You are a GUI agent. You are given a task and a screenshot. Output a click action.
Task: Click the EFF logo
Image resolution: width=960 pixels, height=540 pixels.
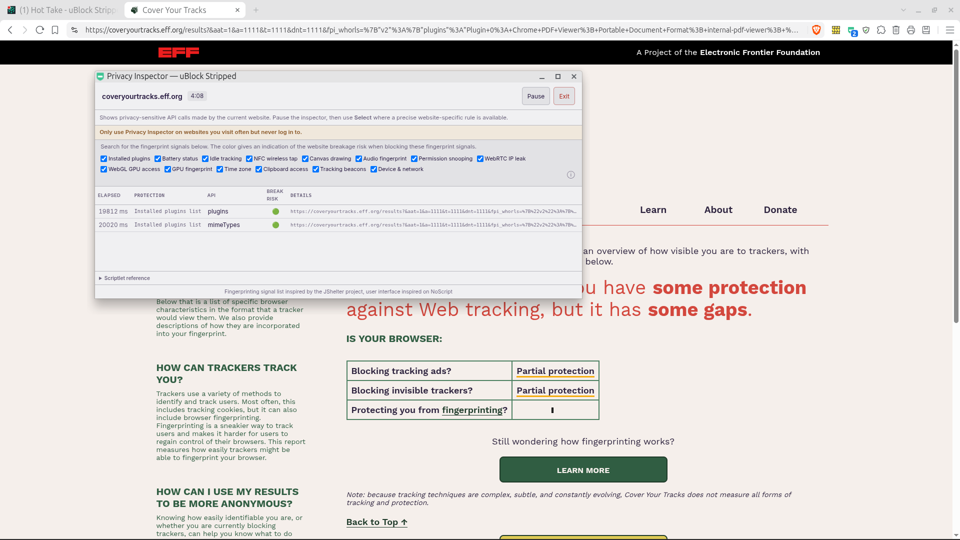pyautogui.click(x=178, y=52)
